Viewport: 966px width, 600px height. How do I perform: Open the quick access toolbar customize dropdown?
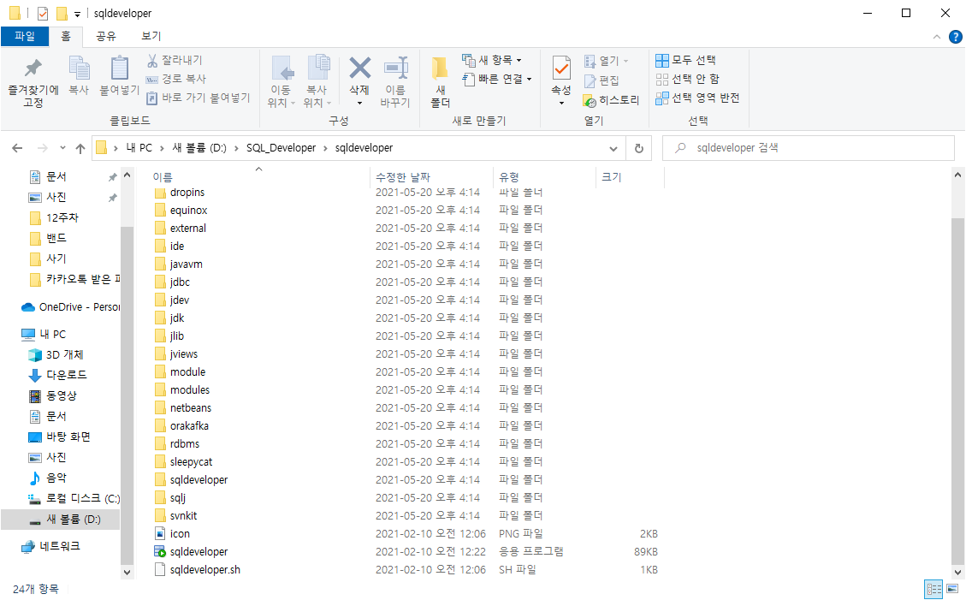tap(77, 14)
